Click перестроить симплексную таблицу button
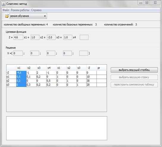 134,84
